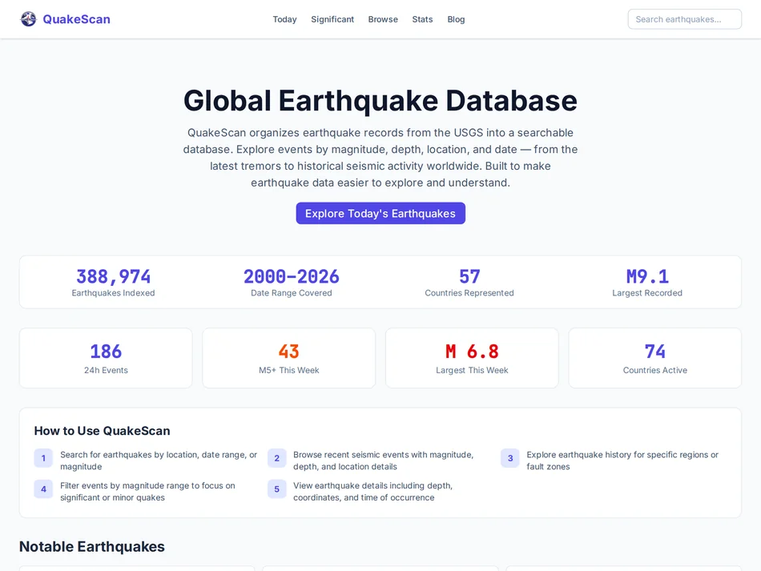
Task: Open the M 6.8 Largest This Week card
Action: 472,358
